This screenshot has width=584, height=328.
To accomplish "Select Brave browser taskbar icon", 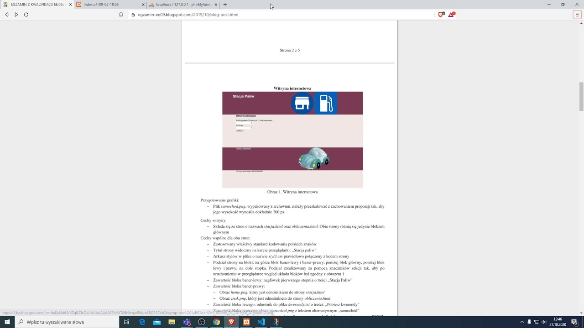I will tap(231, 322).
